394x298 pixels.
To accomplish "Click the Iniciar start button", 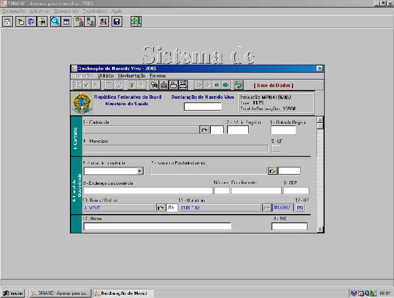I will [13, 293].
